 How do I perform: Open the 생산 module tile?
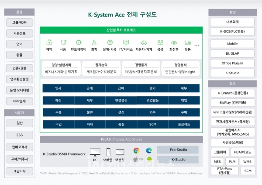click(121, 112)
